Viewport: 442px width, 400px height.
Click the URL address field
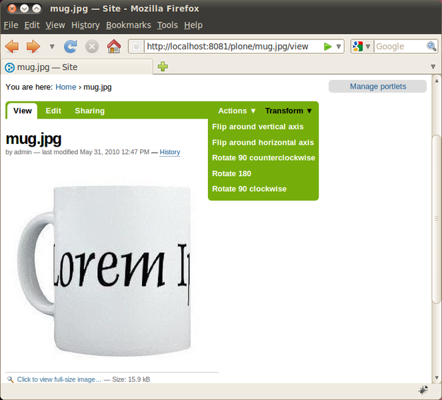230,47
